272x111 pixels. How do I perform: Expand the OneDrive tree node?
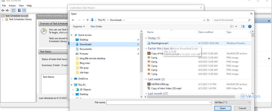[x=71, y=79]
